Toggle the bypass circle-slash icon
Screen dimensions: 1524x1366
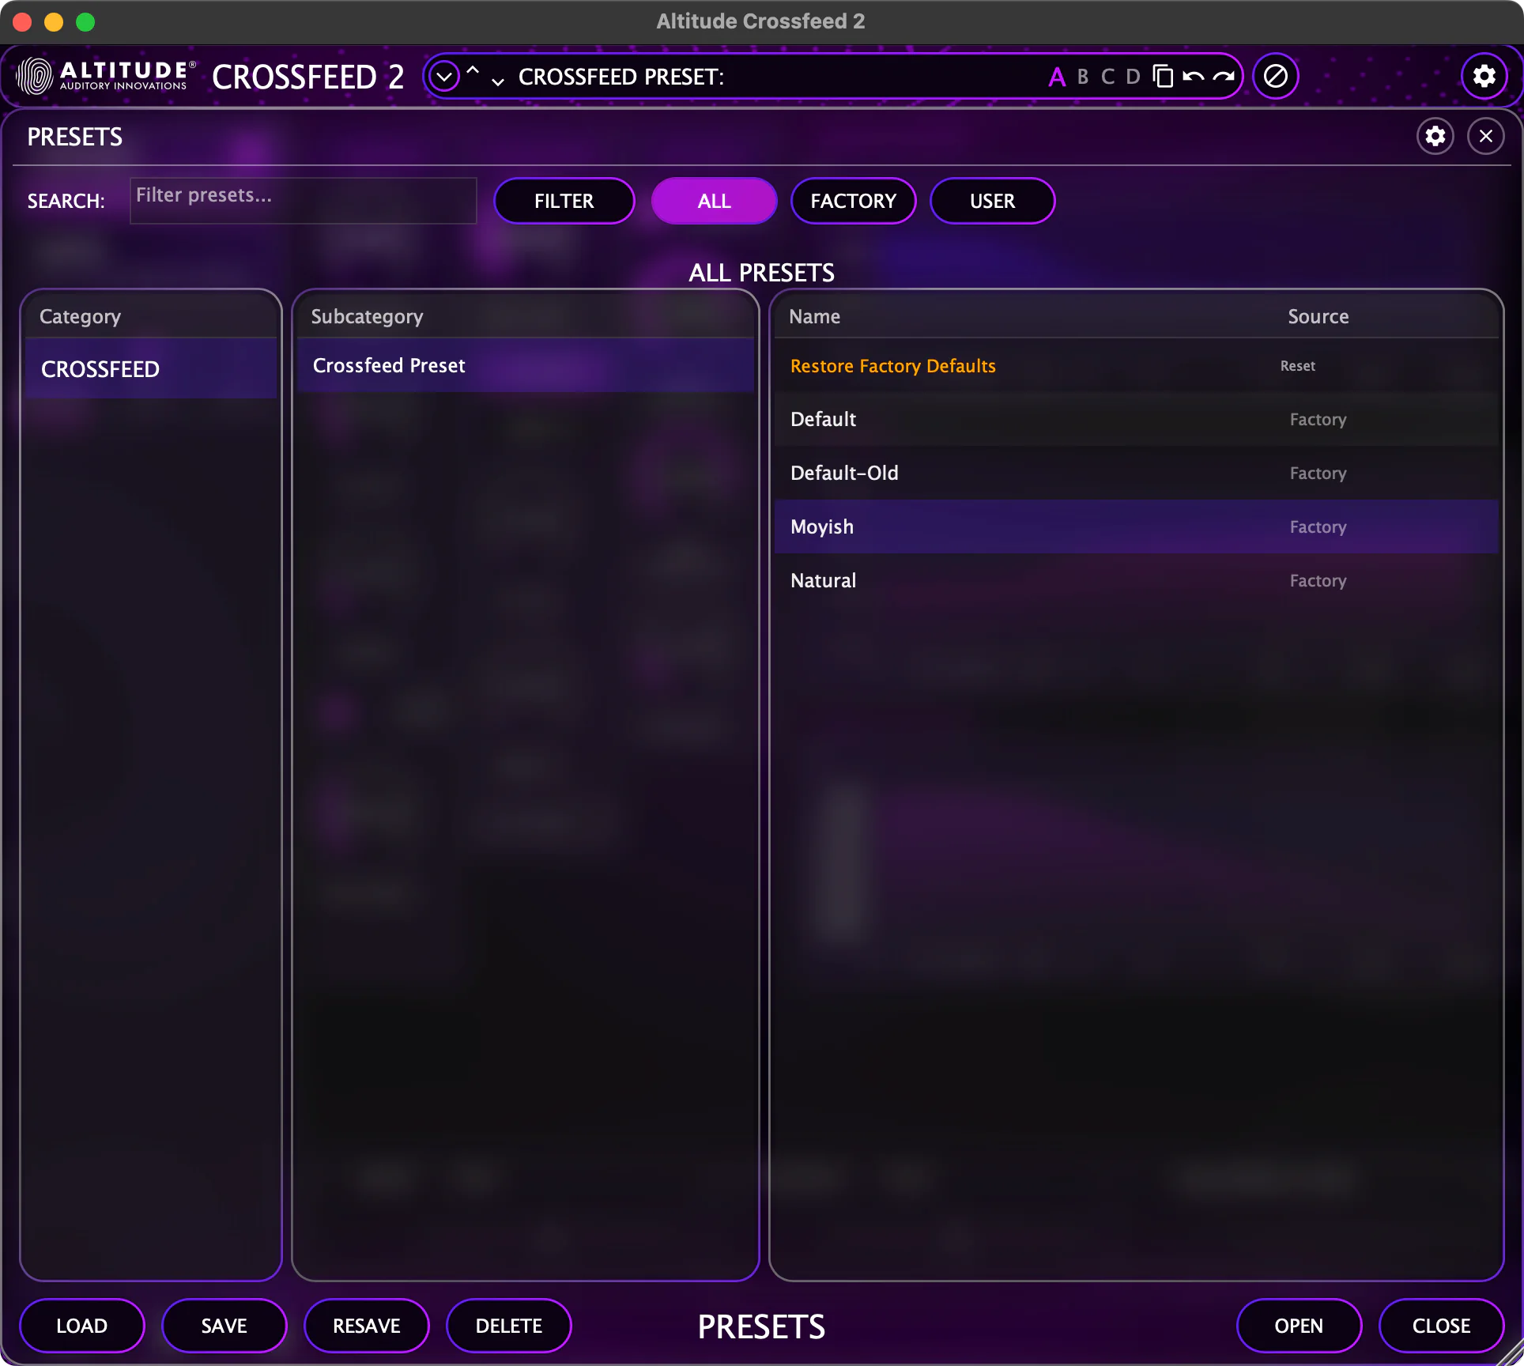[x=1275, y=77]
